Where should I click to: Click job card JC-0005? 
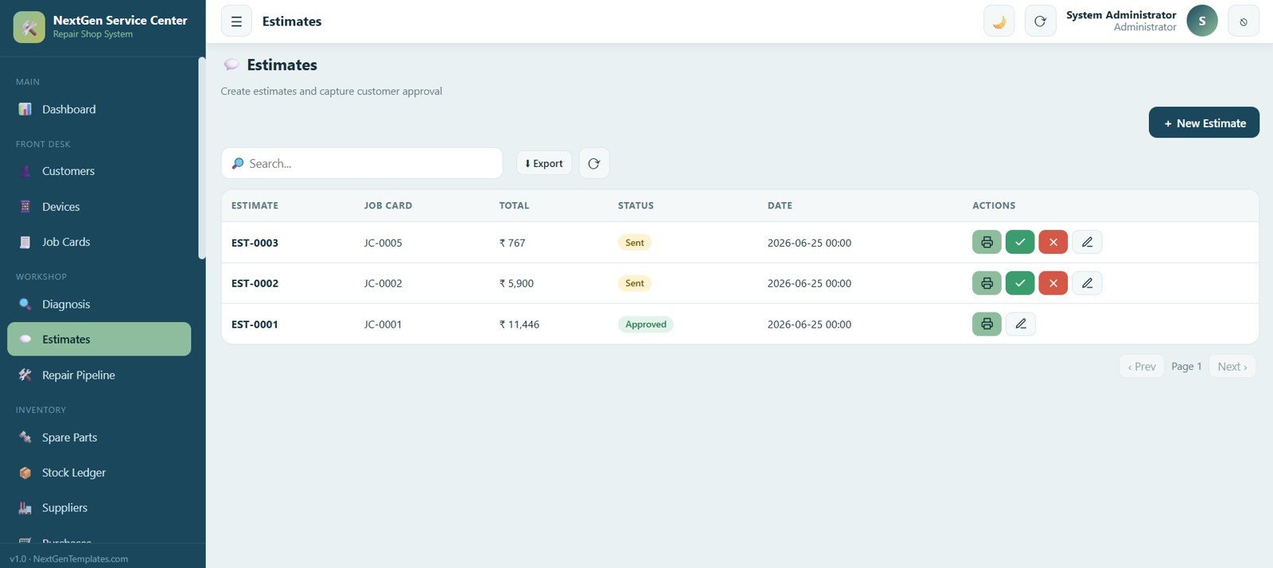(x=383, y=243)
